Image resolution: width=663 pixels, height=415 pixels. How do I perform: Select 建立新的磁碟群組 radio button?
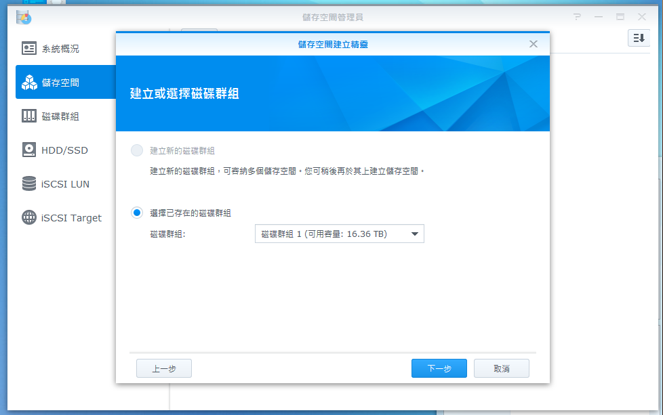[136, 150]
